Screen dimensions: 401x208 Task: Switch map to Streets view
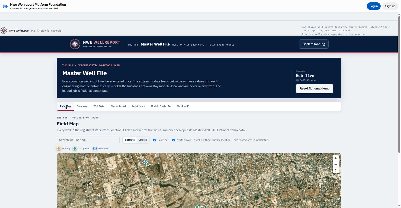pos(143,140)
